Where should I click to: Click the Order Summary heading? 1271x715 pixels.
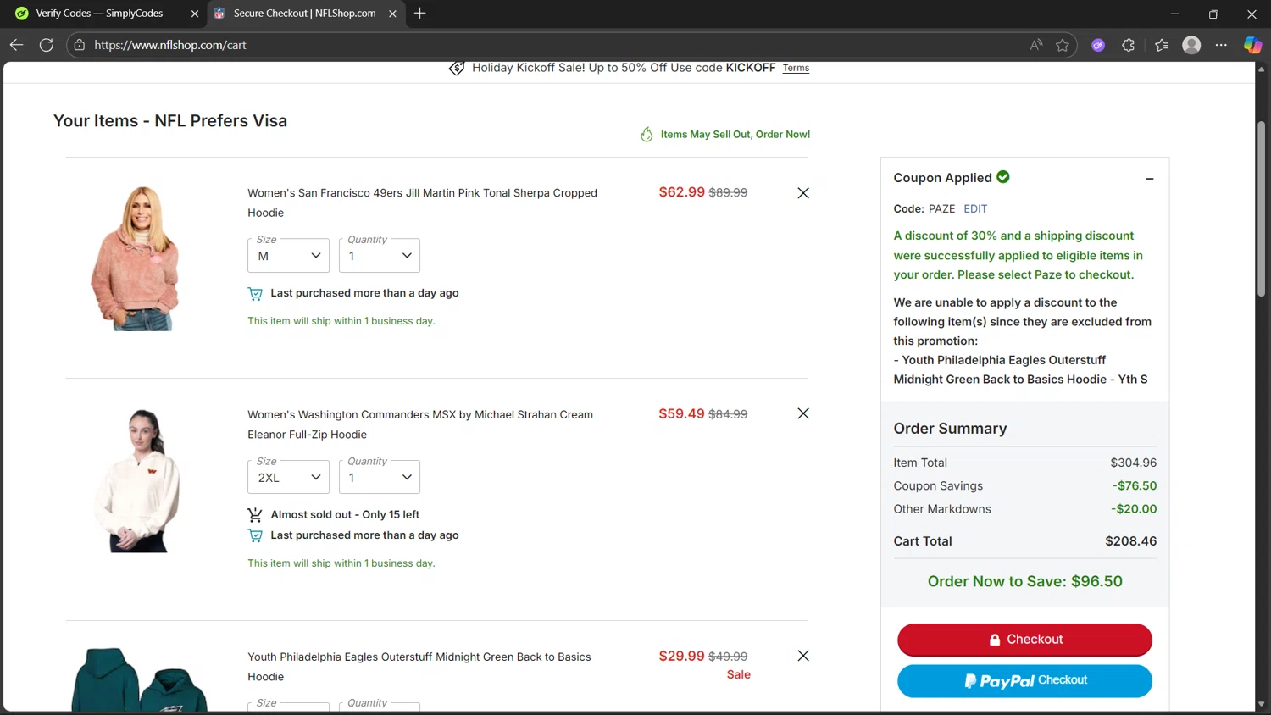point(950,429)
